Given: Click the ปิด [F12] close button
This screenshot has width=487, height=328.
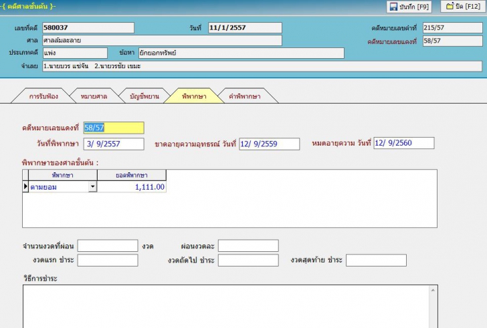Looking at the screenshot, I should click(x=463, y=7).
